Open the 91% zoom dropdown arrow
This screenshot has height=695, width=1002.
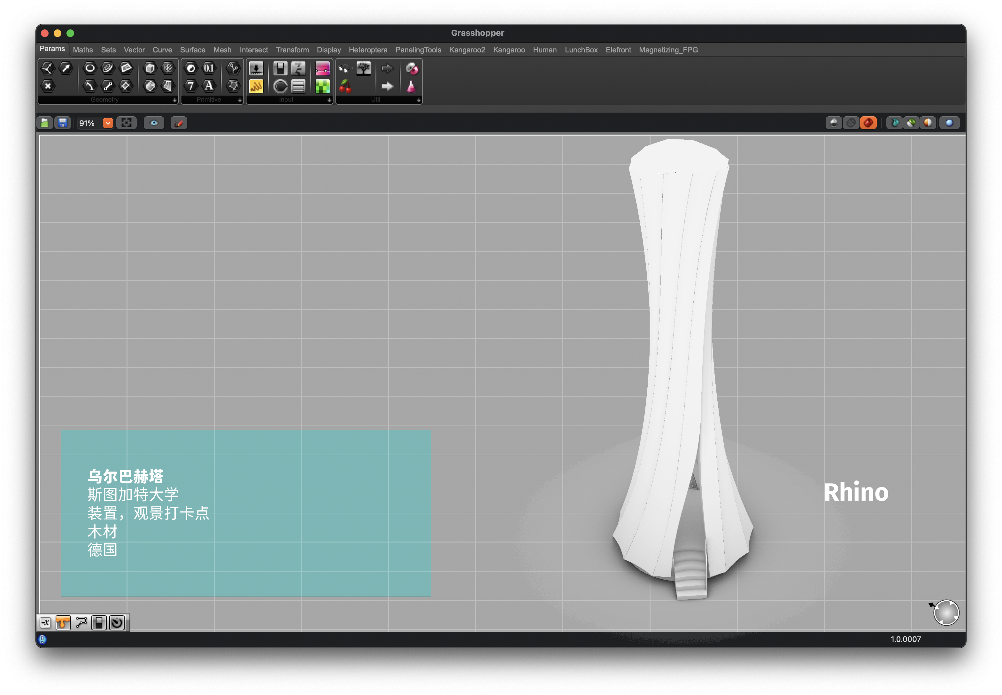pos(108,123)
